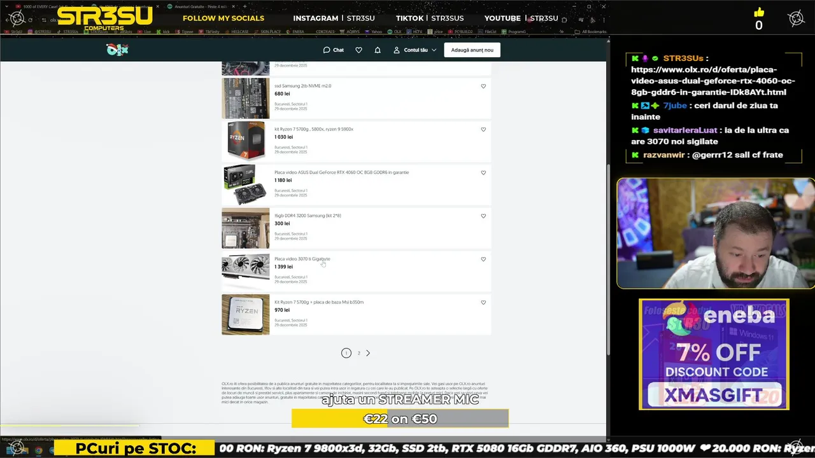This screenshot has height=458, width=815.
Task: Open the Yahoo bookmark
Action: tap(373, 31)
